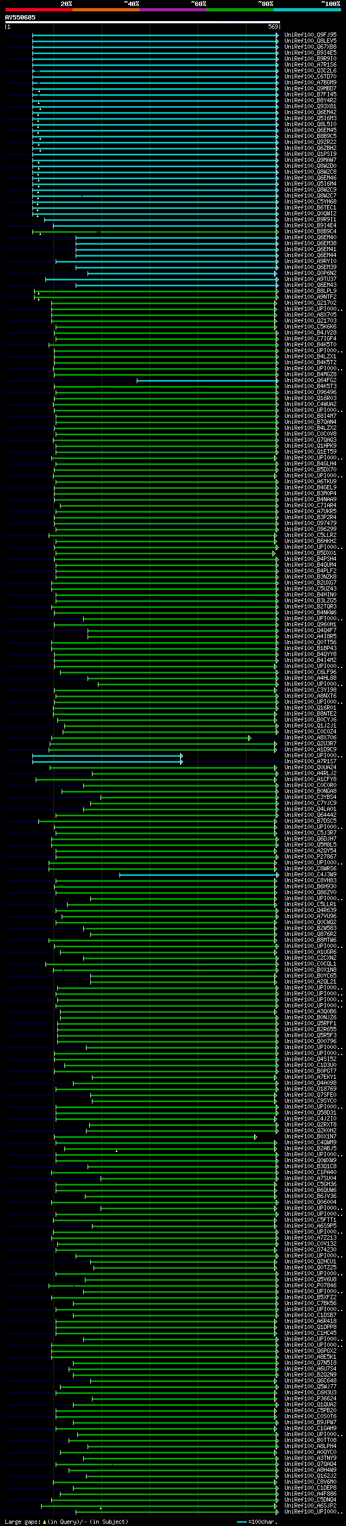This screenshot has width=346, height=1526.
Task: Select the UniRef100_Q58D31 label
Action: pyautogui.click(x=310, y=1112)
